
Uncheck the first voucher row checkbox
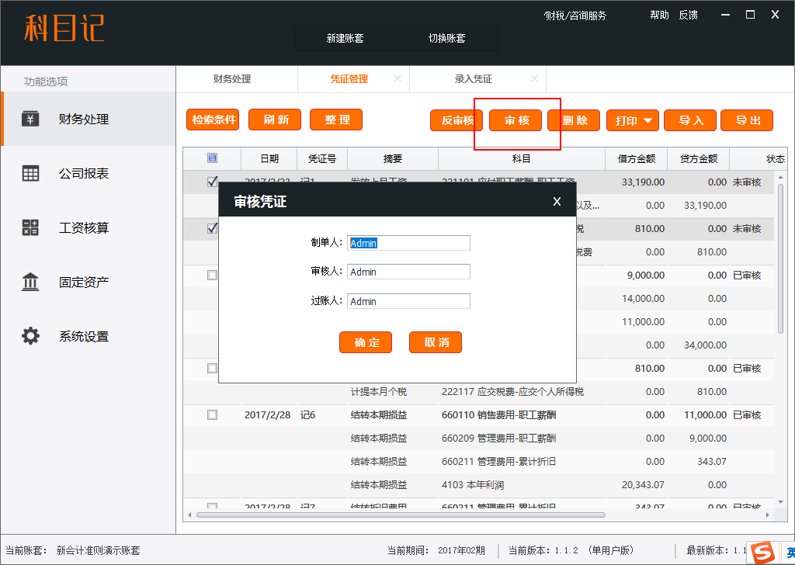(212, 182)
